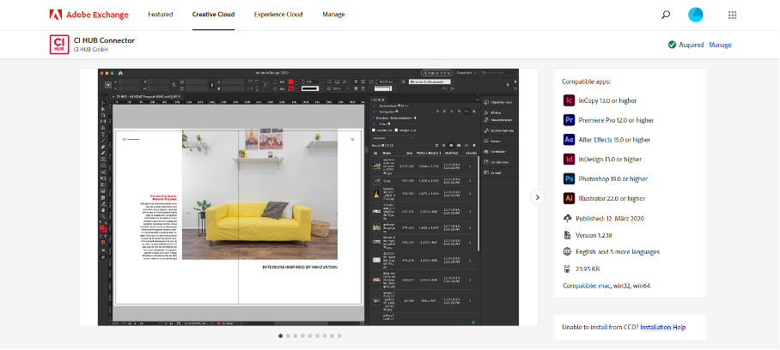Viewport: 780px width, 350px height.
Task: Click English and 5 more languages
Action: point(618,252)
